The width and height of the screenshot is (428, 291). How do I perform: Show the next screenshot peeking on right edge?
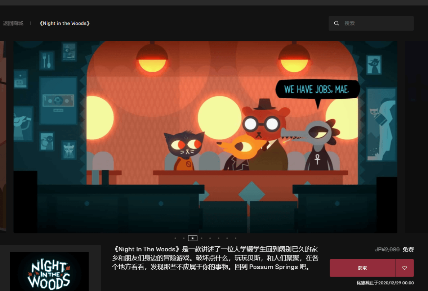pos(416,137)
